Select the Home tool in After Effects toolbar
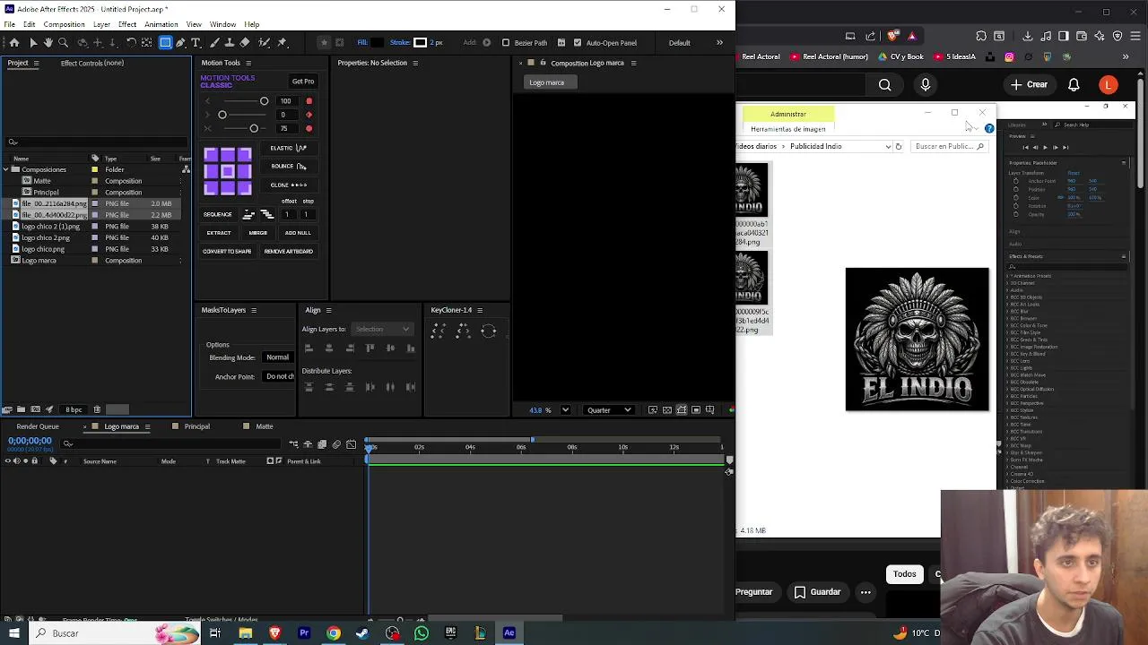The image size is (1148, 645). pyautogui.click(x=14, y=42)
